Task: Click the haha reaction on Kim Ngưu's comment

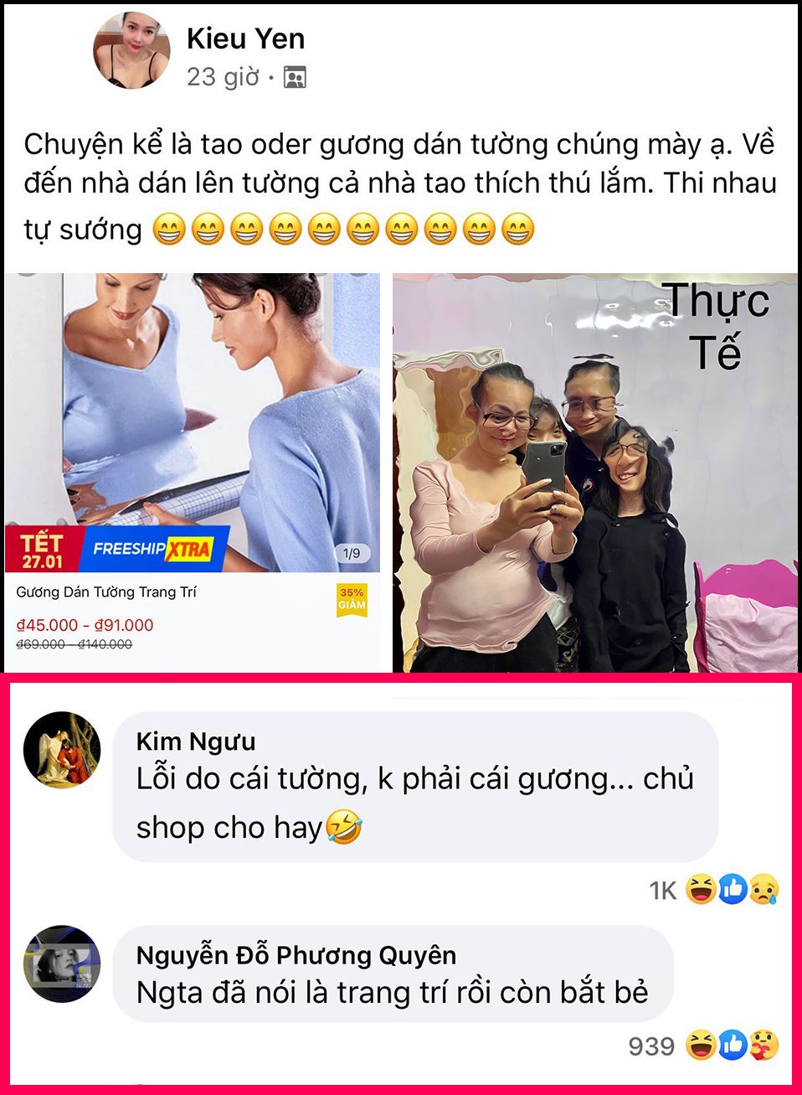Action: pyautogui.click(x=701, y=889)
